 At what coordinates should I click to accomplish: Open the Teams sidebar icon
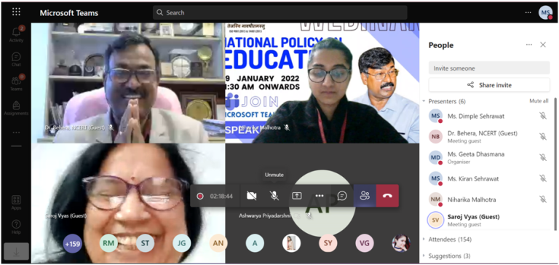click(x=17, y=83)
